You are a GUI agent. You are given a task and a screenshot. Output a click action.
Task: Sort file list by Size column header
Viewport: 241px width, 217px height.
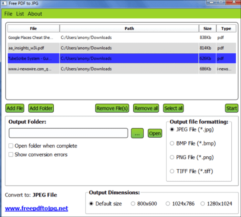pyautogui.click(x=208, y=28)
